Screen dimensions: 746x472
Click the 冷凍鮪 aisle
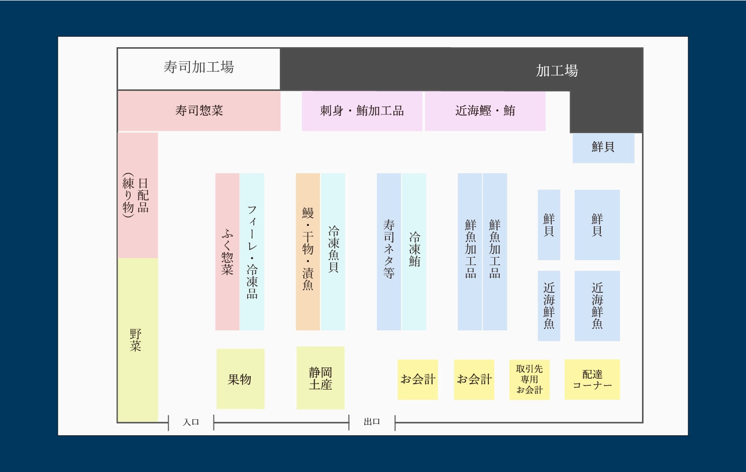414,252
